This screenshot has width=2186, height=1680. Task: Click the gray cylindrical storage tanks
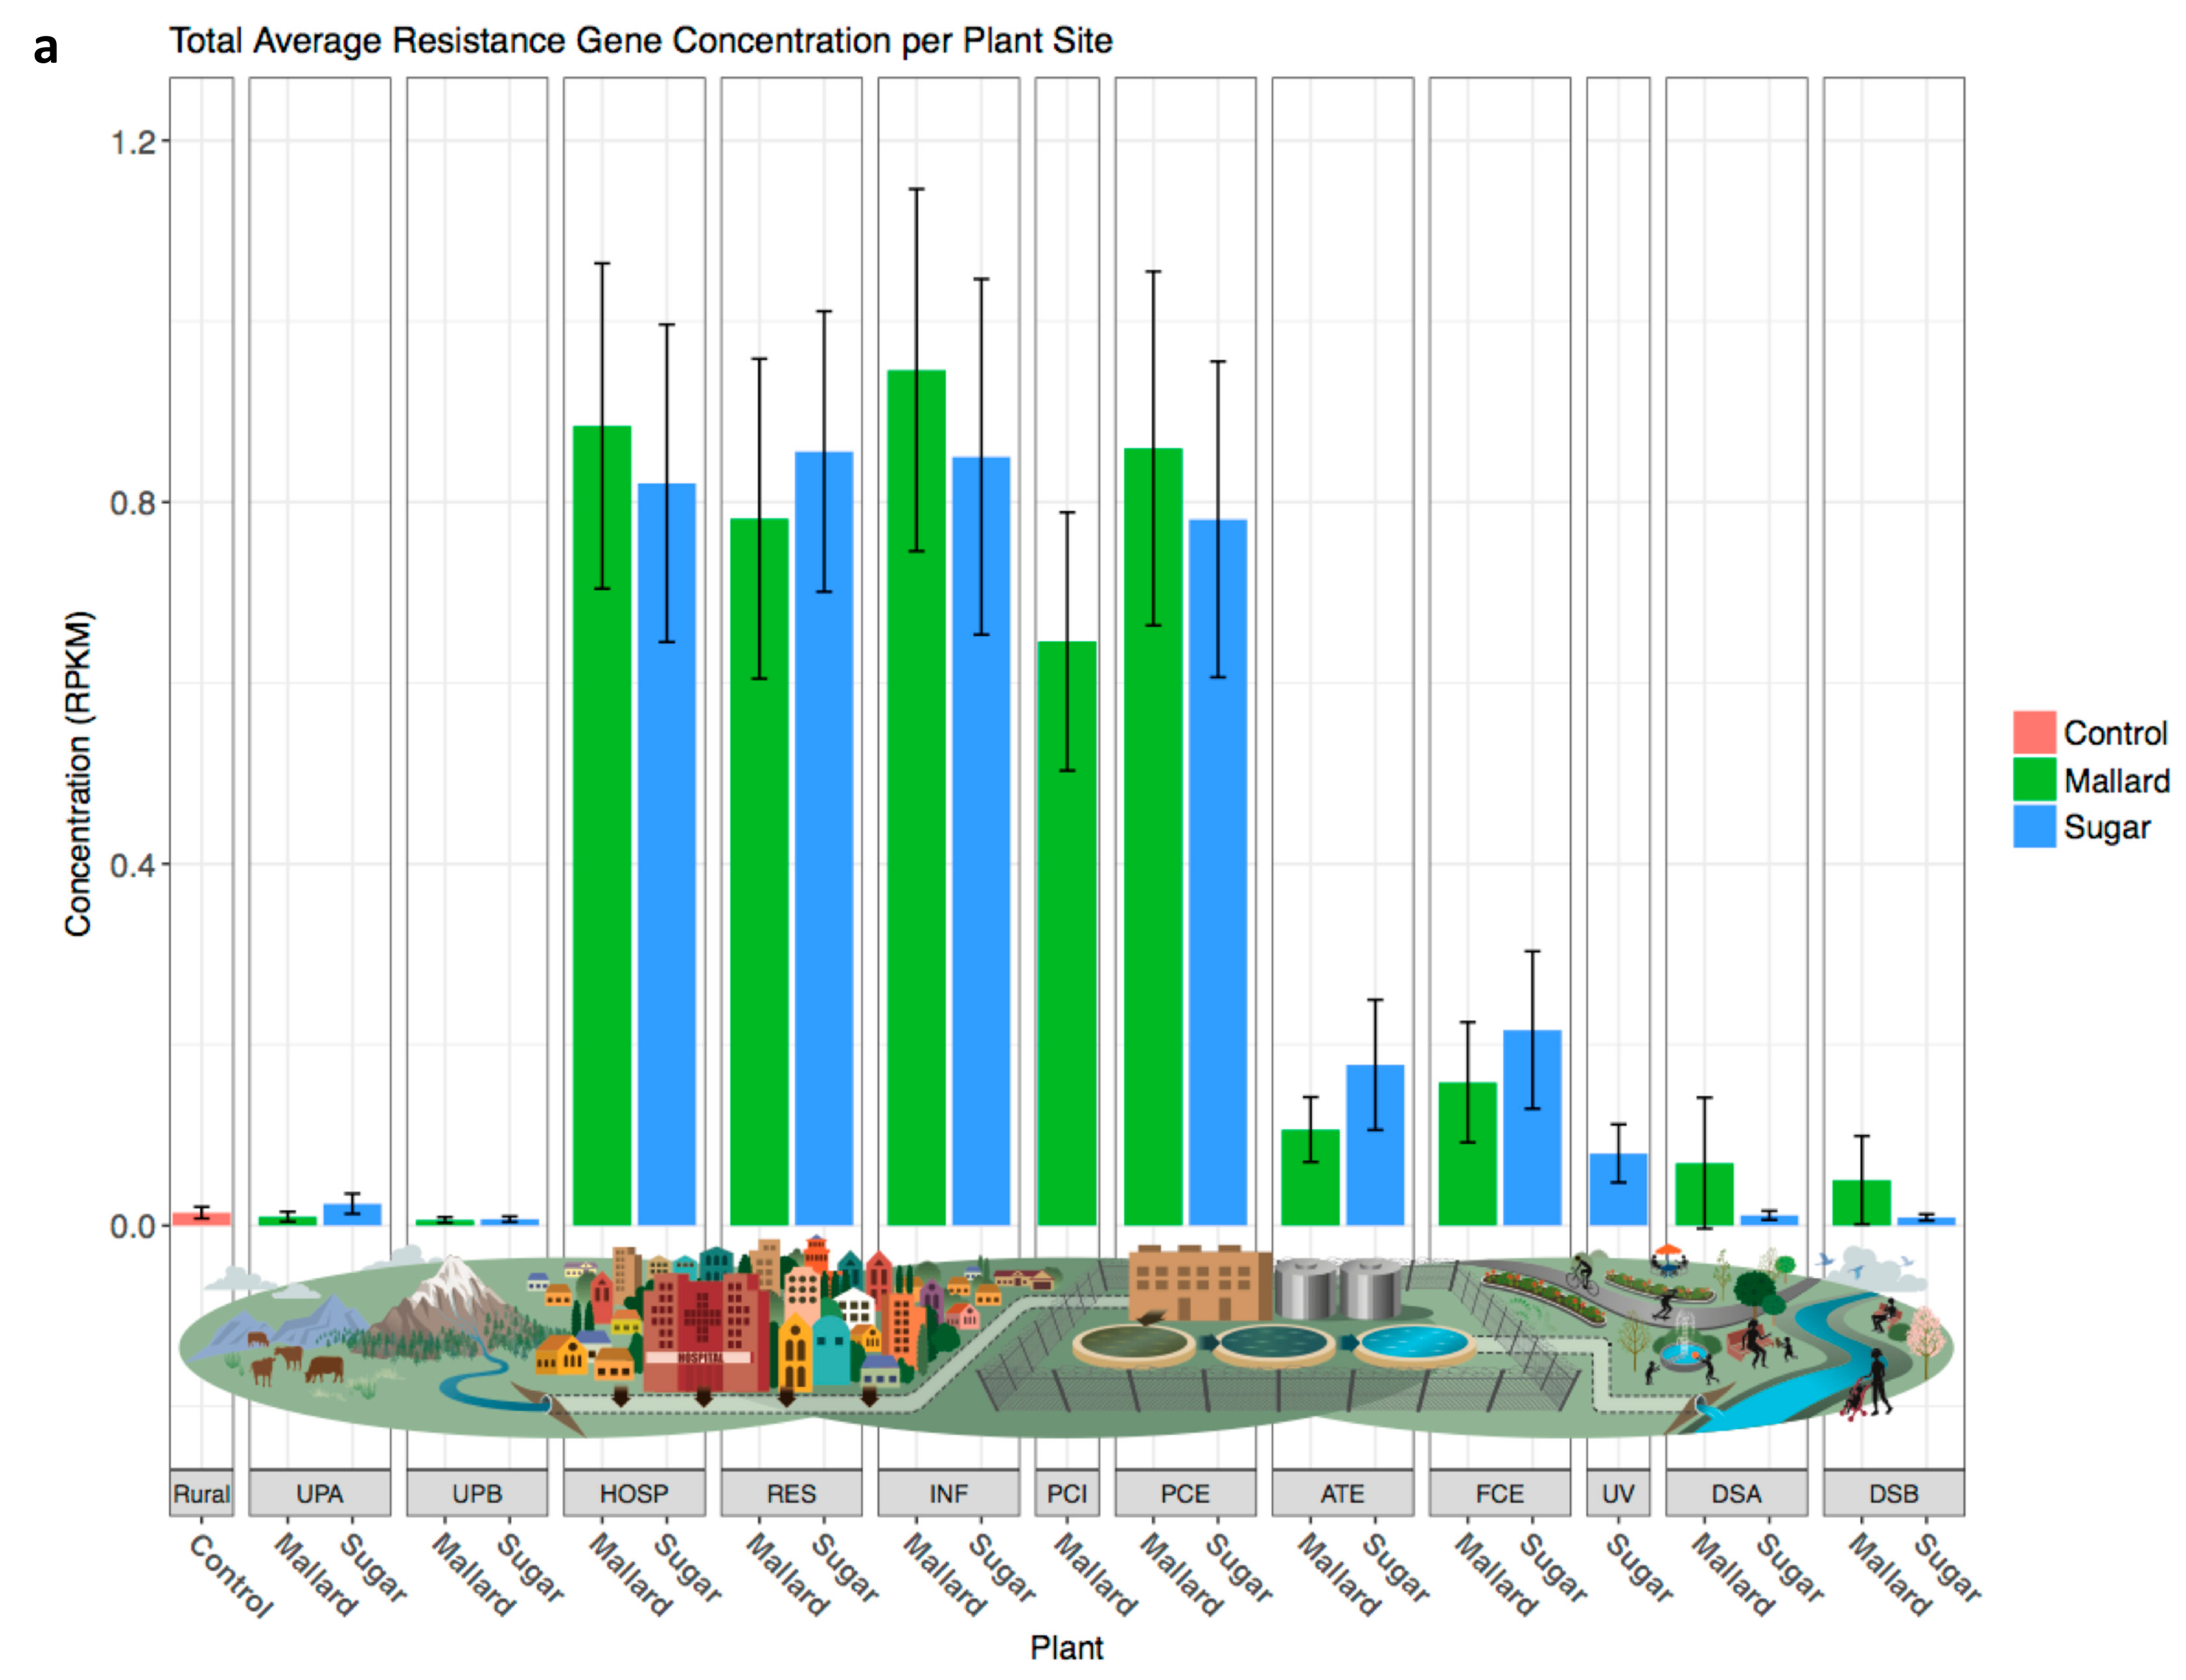(x=1338, y=1290)
